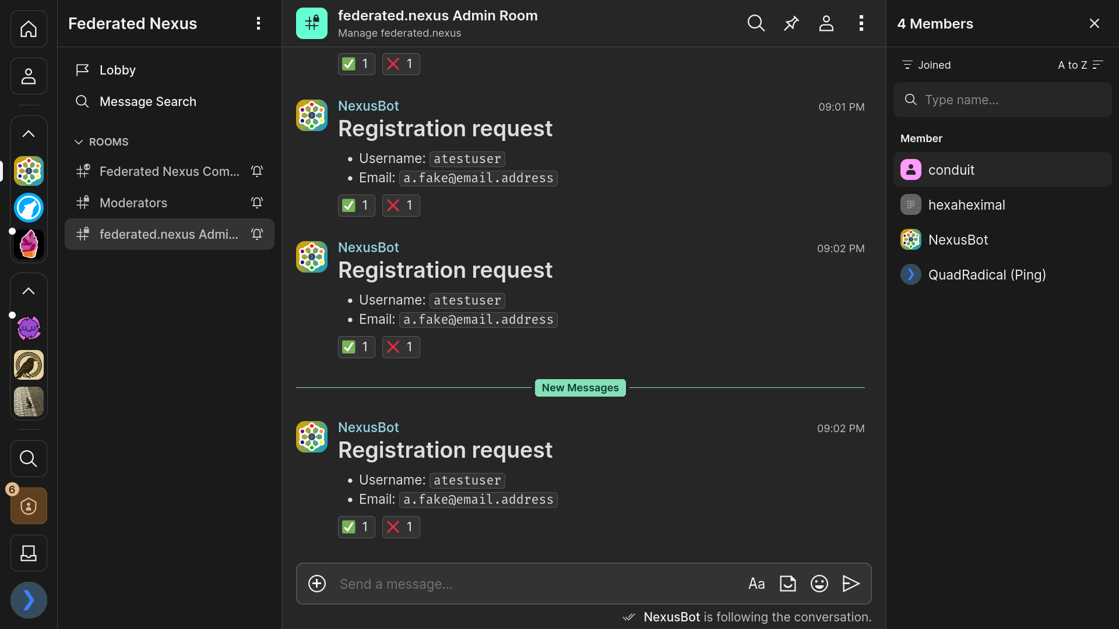Toggle notifications for Federated Nexus Community
The image size is (1119, 629).
tap(256, 171)
